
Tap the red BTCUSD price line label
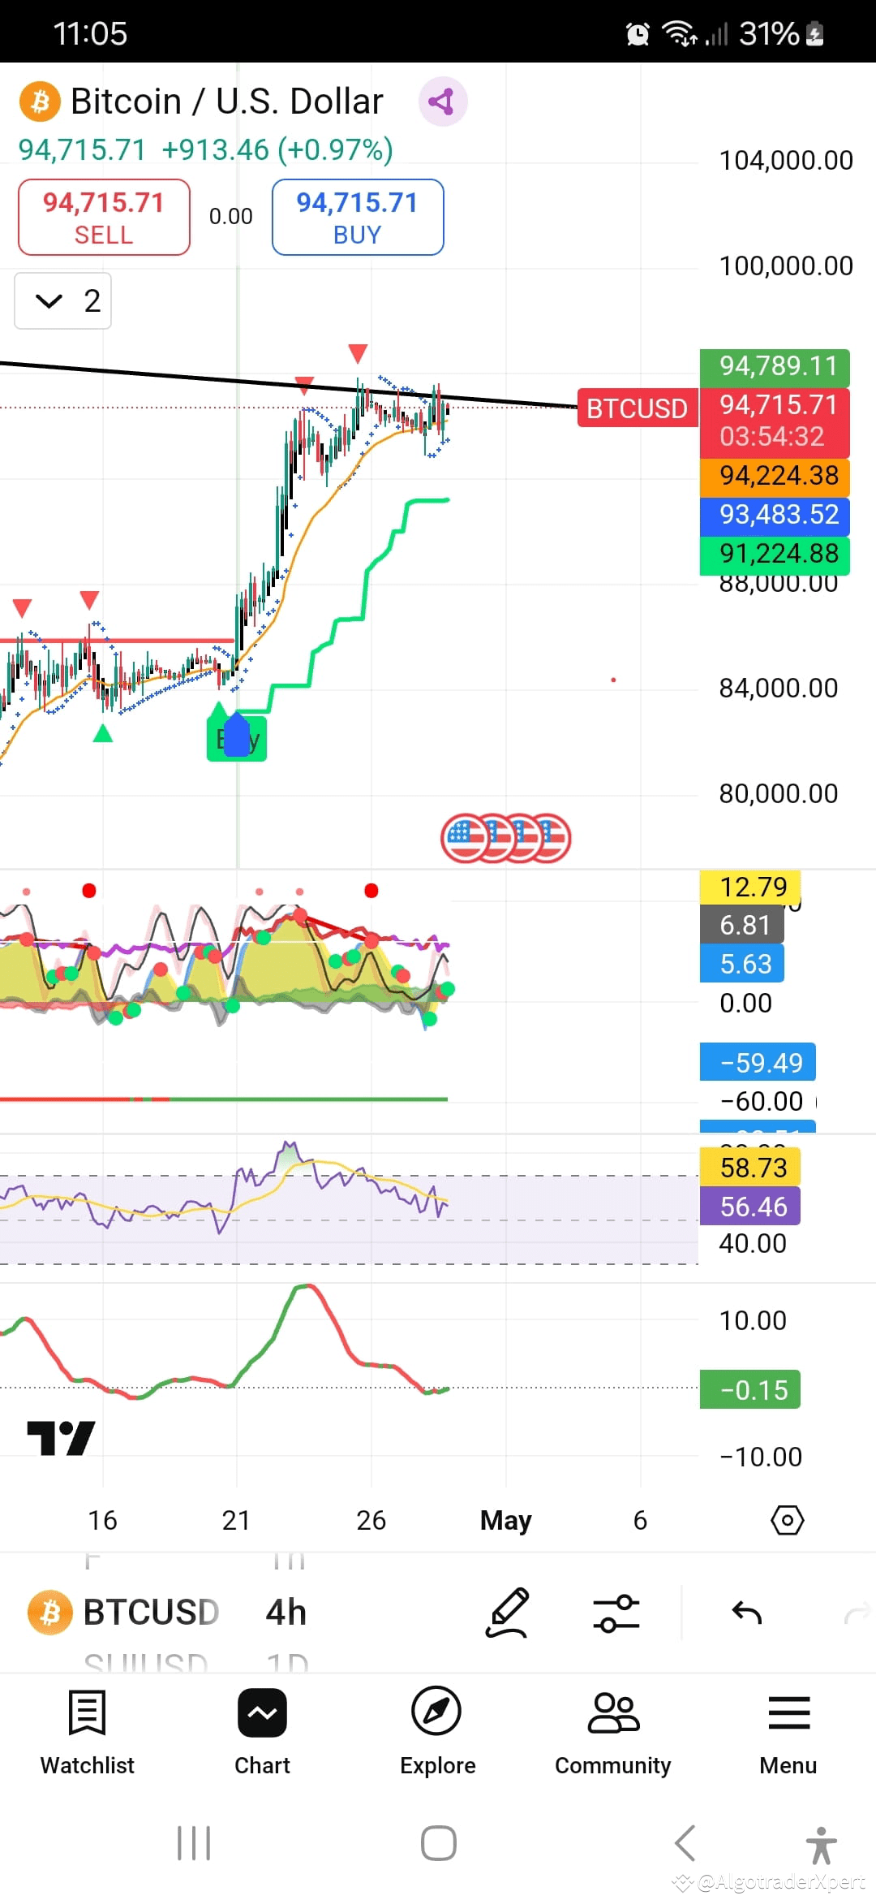click(x=637, y=408)
